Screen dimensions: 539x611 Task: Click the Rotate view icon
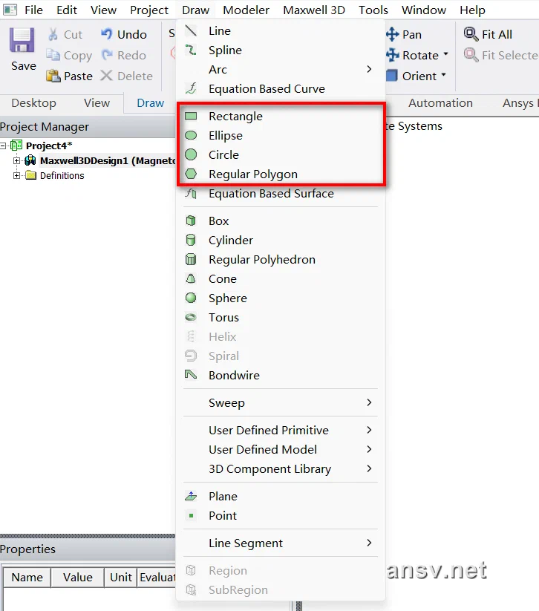393,55
